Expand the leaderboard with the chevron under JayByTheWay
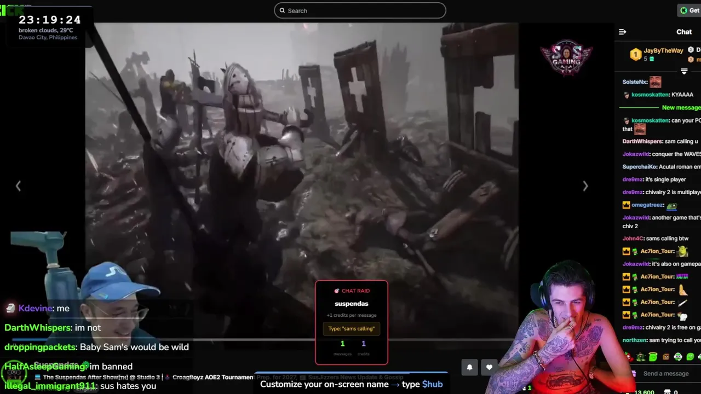This screenshot has width=701, height=394. [x=684, y=71]
